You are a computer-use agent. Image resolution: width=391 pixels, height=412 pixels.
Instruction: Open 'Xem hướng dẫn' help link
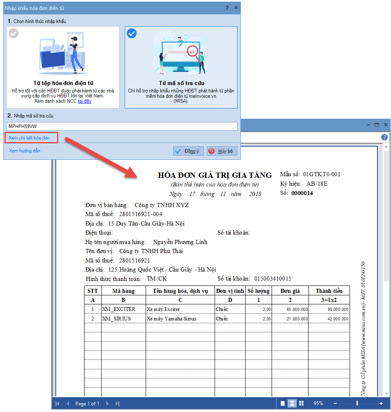(x=24, y=151)
